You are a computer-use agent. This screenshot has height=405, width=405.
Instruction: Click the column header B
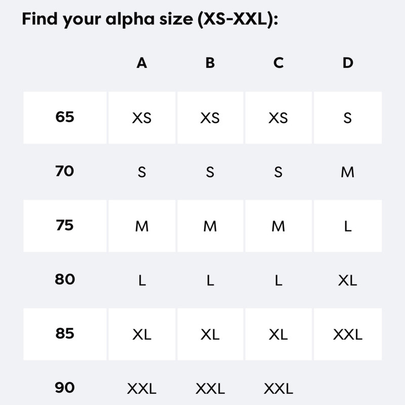pos(210,63)
